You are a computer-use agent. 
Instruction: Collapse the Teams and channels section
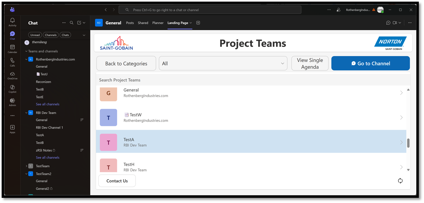[26, 51]
